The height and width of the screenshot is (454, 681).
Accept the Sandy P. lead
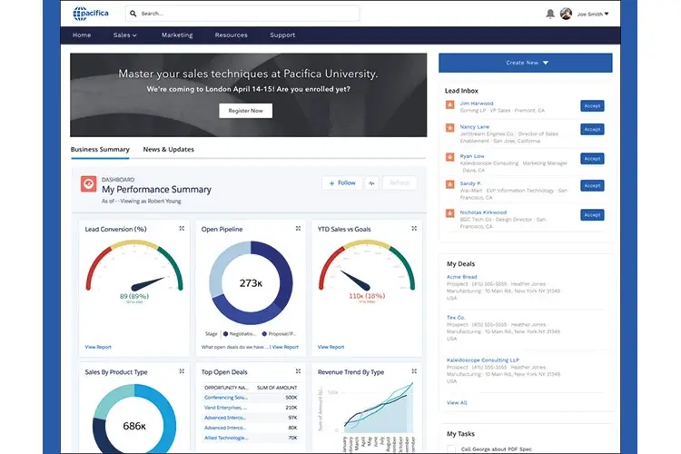coord(592,186)
